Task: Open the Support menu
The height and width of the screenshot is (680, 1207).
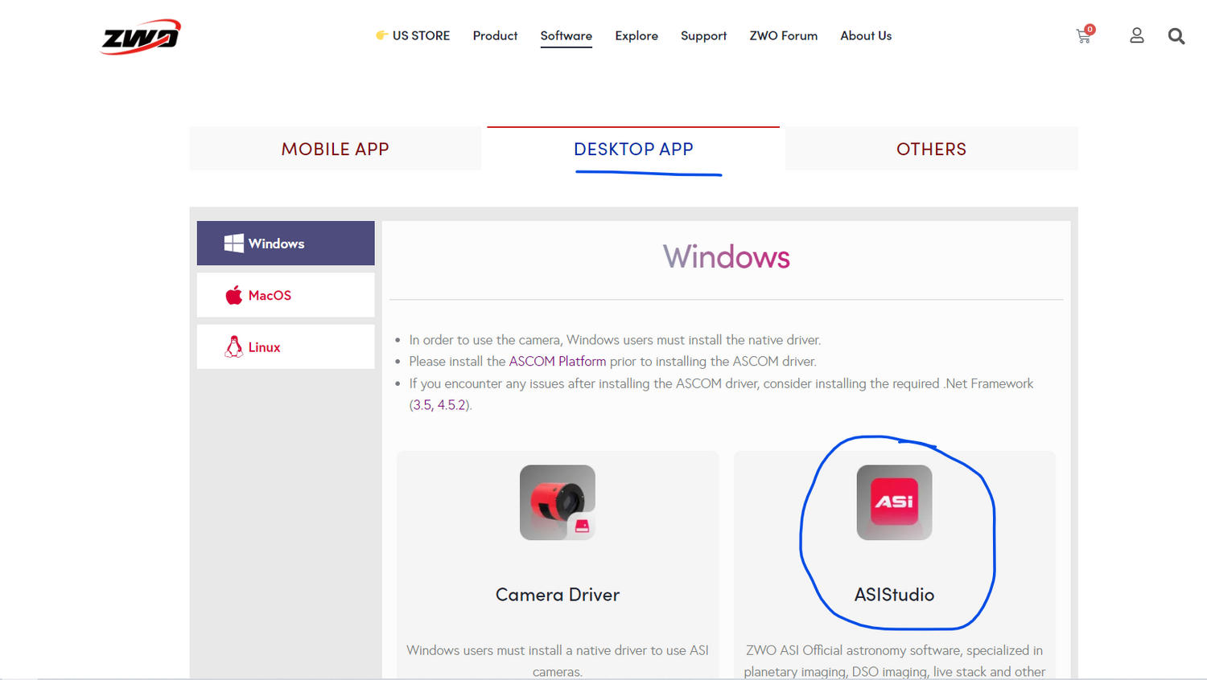Action: [703, 35]
